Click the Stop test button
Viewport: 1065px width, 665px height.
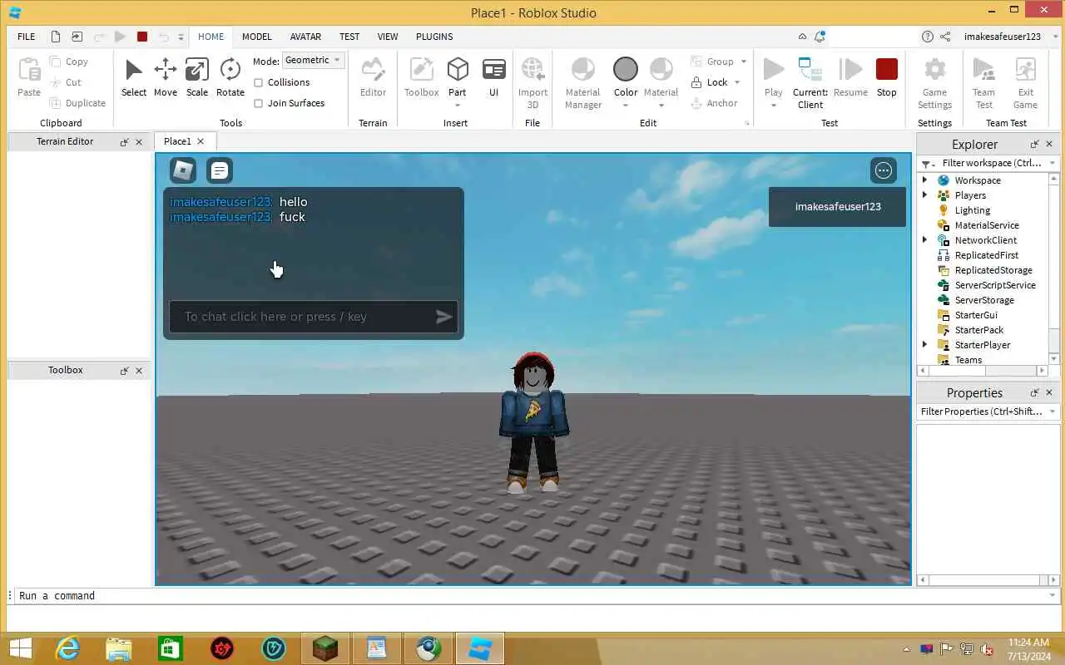[887, 77]
